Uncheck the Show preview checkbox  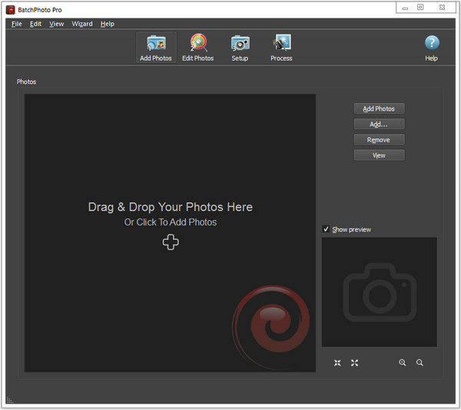tap(326, 229)
